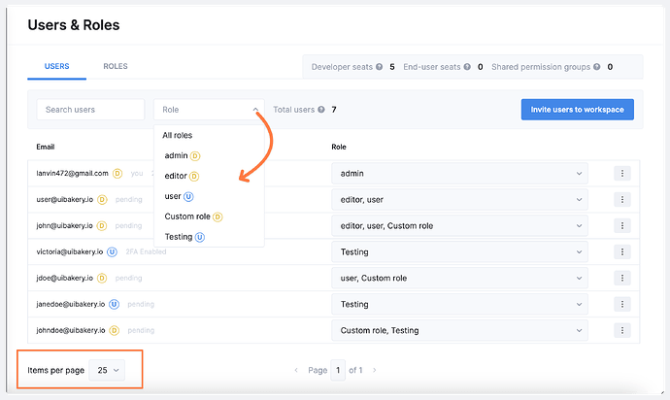Open the admin role dropdown for lanvin472@gmail.com
This screenshot has width=670, height=400.
pyautogui.click(x=459, y=173)
